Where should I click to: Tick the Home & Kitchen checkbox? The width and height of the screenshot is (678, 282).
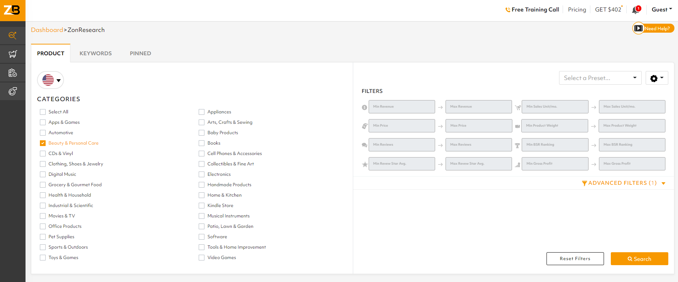pos(202,195)
